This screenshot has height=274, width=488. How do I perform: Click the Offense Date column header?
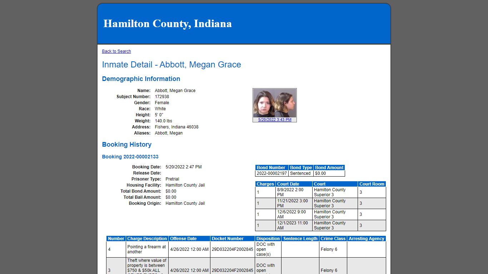(189, 239)
